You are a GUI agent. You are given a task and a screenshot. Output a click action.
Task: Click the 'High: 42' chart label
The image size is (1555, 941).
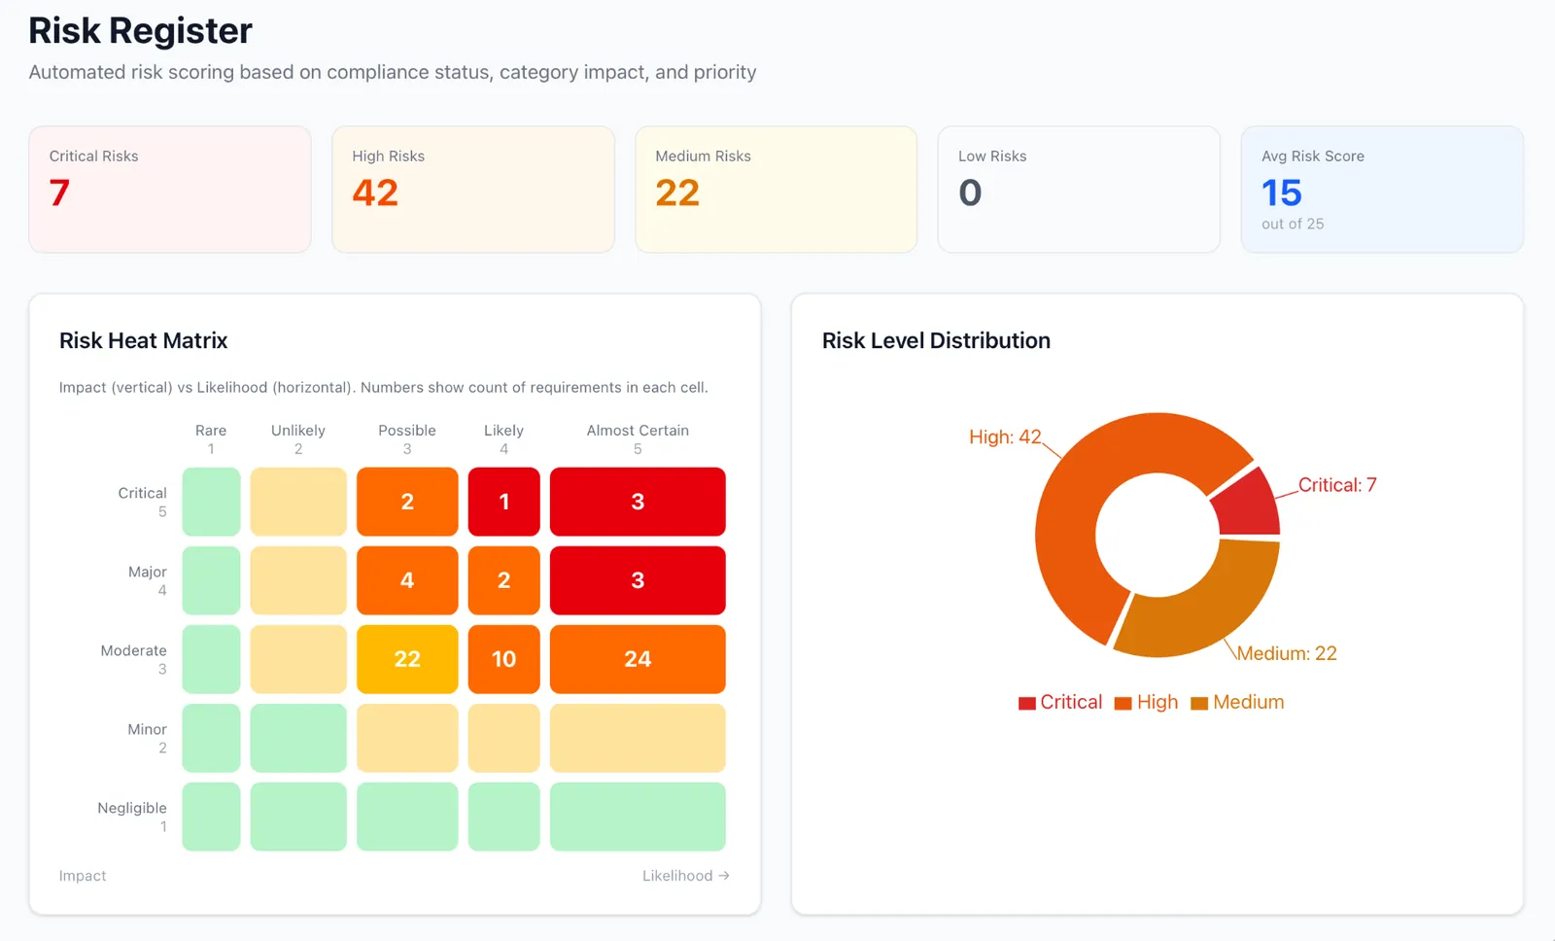1005,437
